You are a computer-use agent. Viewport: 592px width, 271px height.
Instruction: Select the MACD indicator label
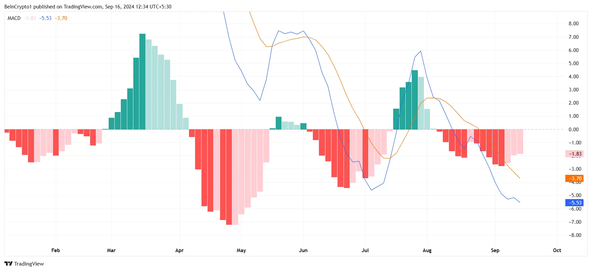tap(14, 18)
